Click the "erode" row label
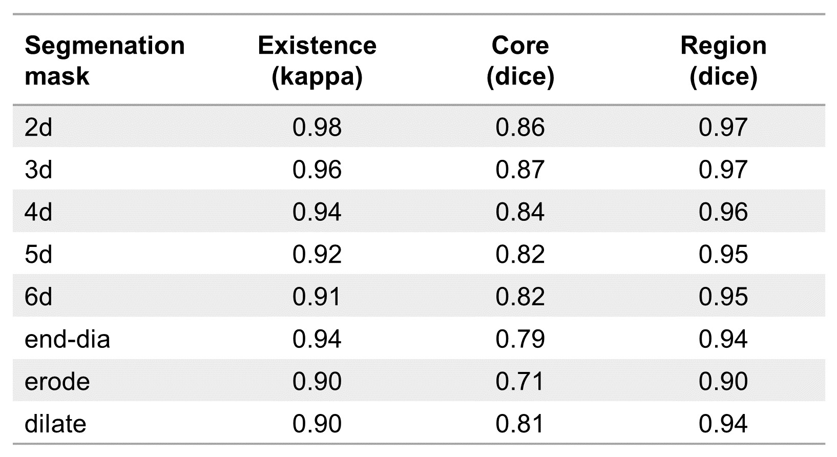 tap(57, 382)
